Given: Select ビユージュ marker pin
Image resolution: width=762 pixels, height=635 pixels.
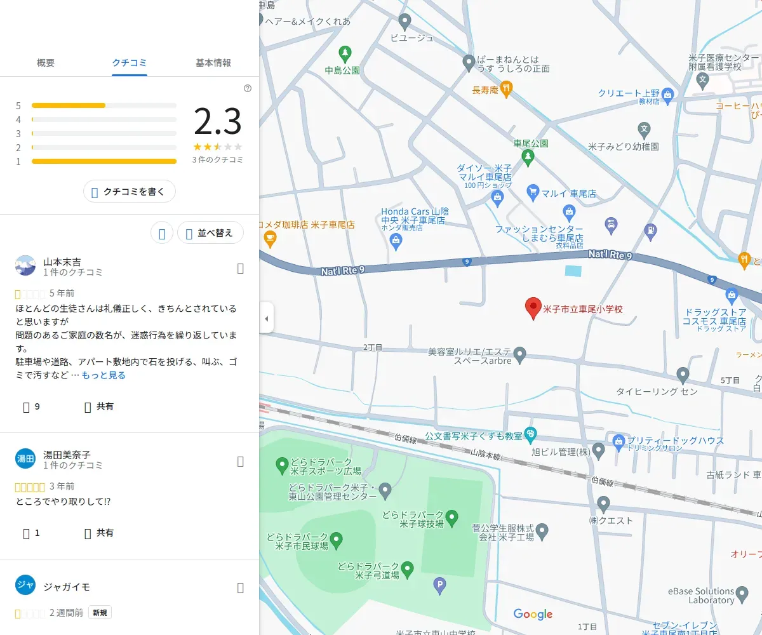Looking at the screenshot, I should pos(404,22).
